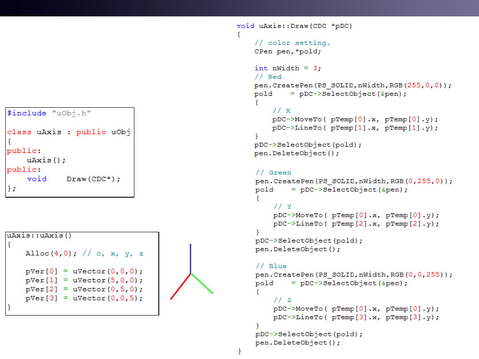Screen dimensions: 479x359
Task: Click the pVer[3] = uVector(0,0,5) line
Action: (x=84, y=298)
